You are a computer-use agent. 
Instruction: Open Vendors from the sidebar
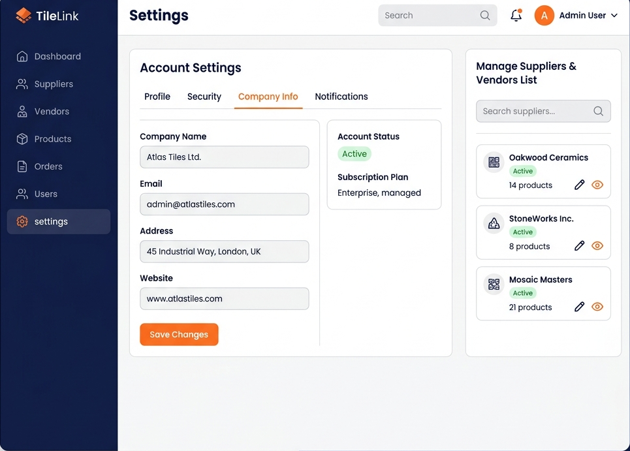[x=59, y=111]
